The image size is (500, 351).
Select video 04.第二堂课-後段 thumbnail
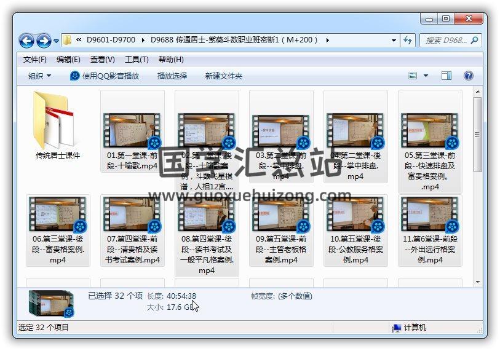355,131
